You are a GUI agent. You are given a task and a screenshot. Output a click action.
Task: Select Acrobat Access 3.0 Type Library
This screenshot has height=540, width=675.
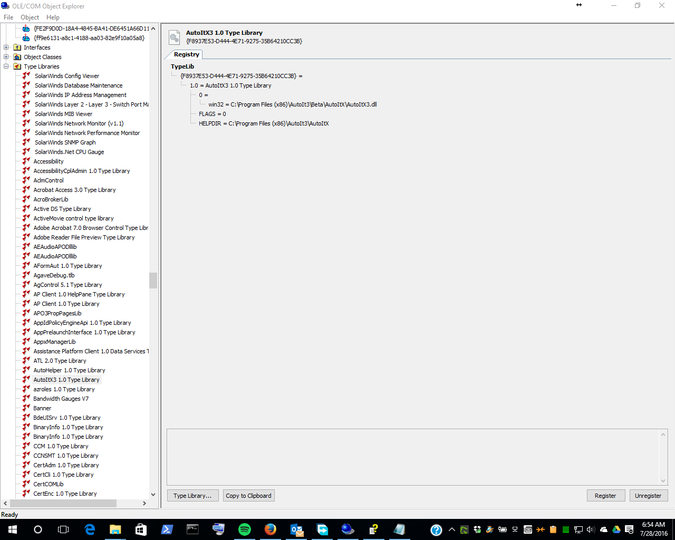coord(74,190)
